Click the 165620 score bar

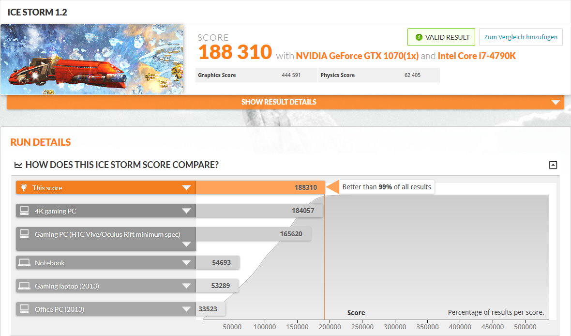click(254, 234)
